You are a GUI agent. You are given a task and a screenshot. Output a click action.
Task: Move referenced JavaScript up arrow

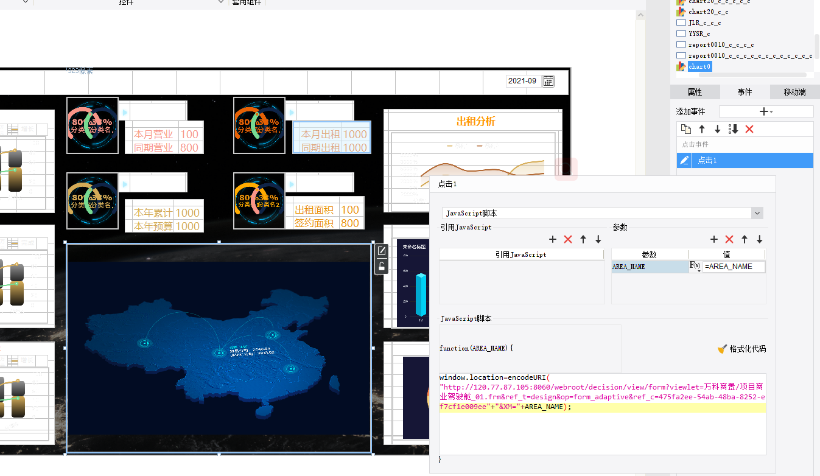click(583, 240)
